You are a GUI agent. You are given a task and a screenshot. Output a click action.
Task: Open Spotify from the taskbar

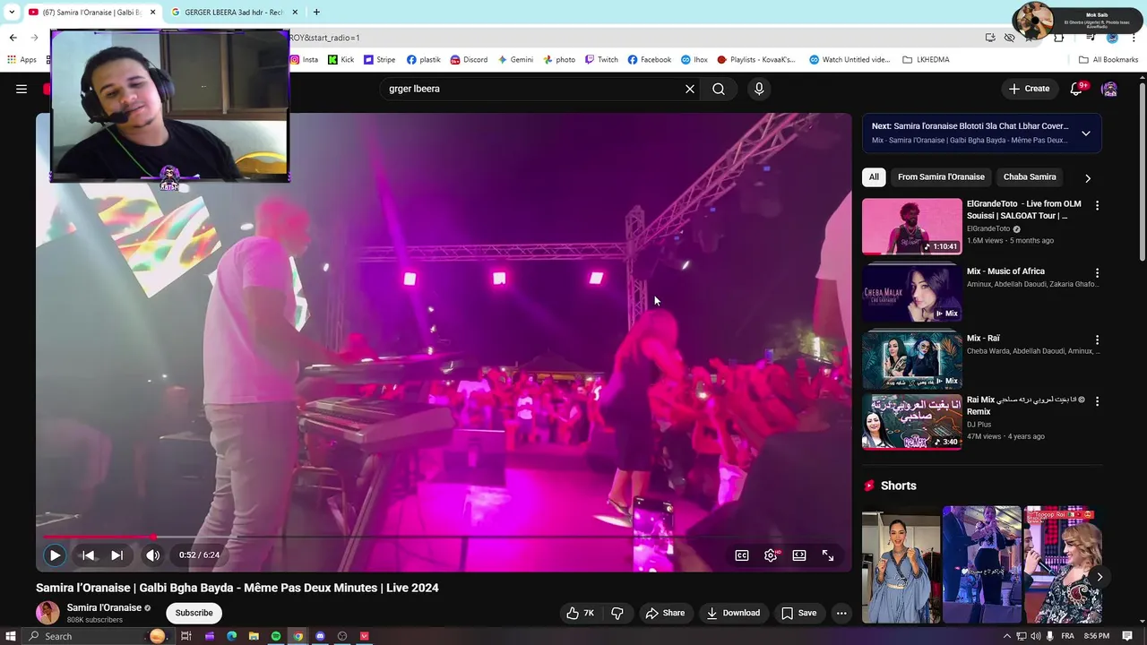point(276,636)
